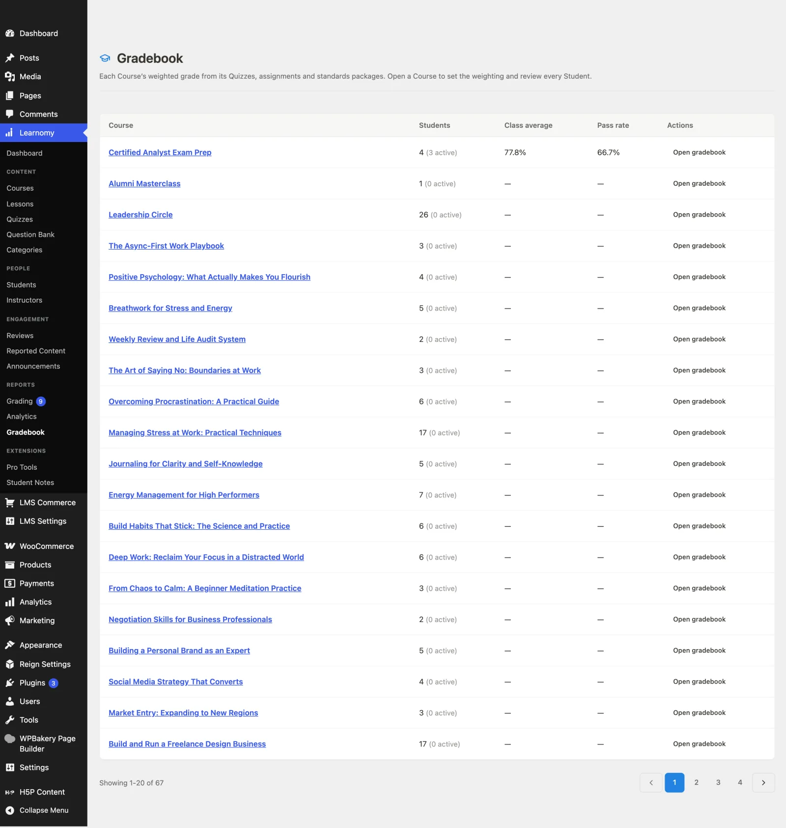Click the Users person icon
This screenshot has height=828, width=786.
click(10, 702)
